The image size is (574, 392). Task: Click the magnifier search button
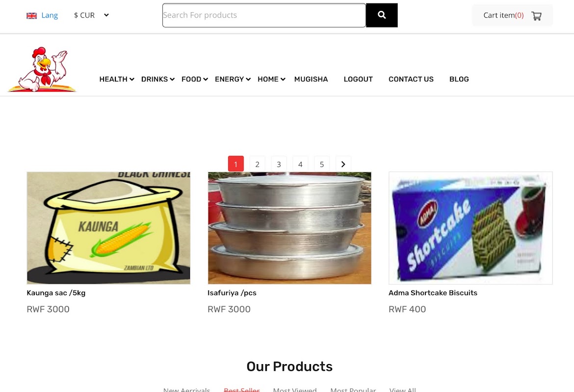tap(382, 15)
